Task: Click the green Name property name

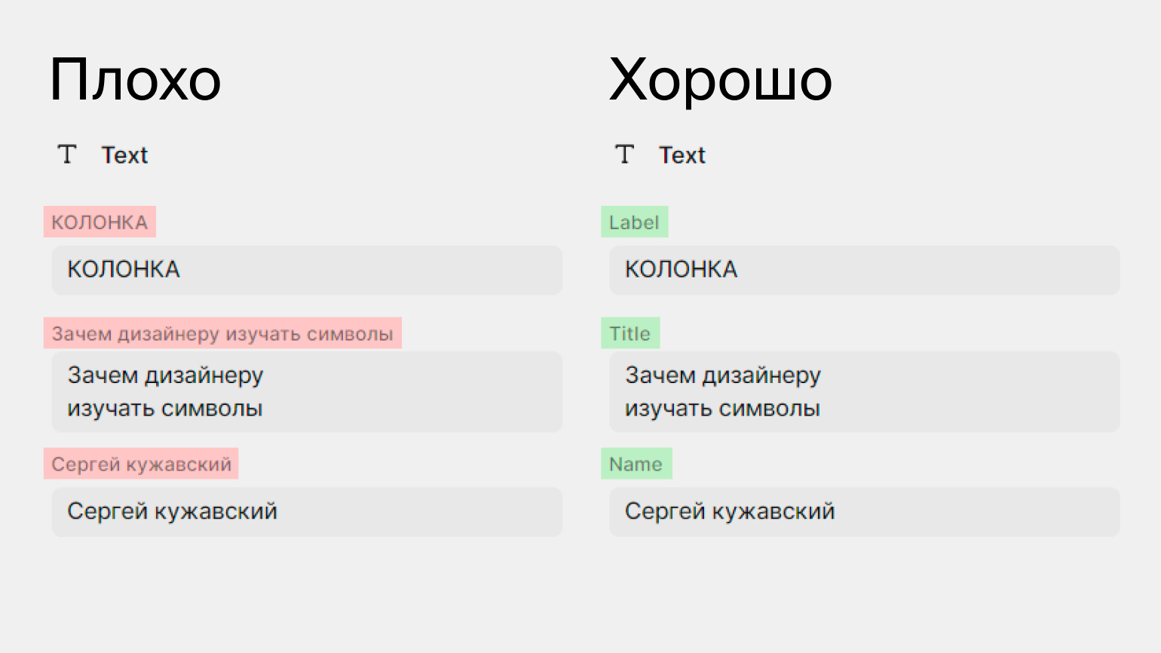Action: 636,464
